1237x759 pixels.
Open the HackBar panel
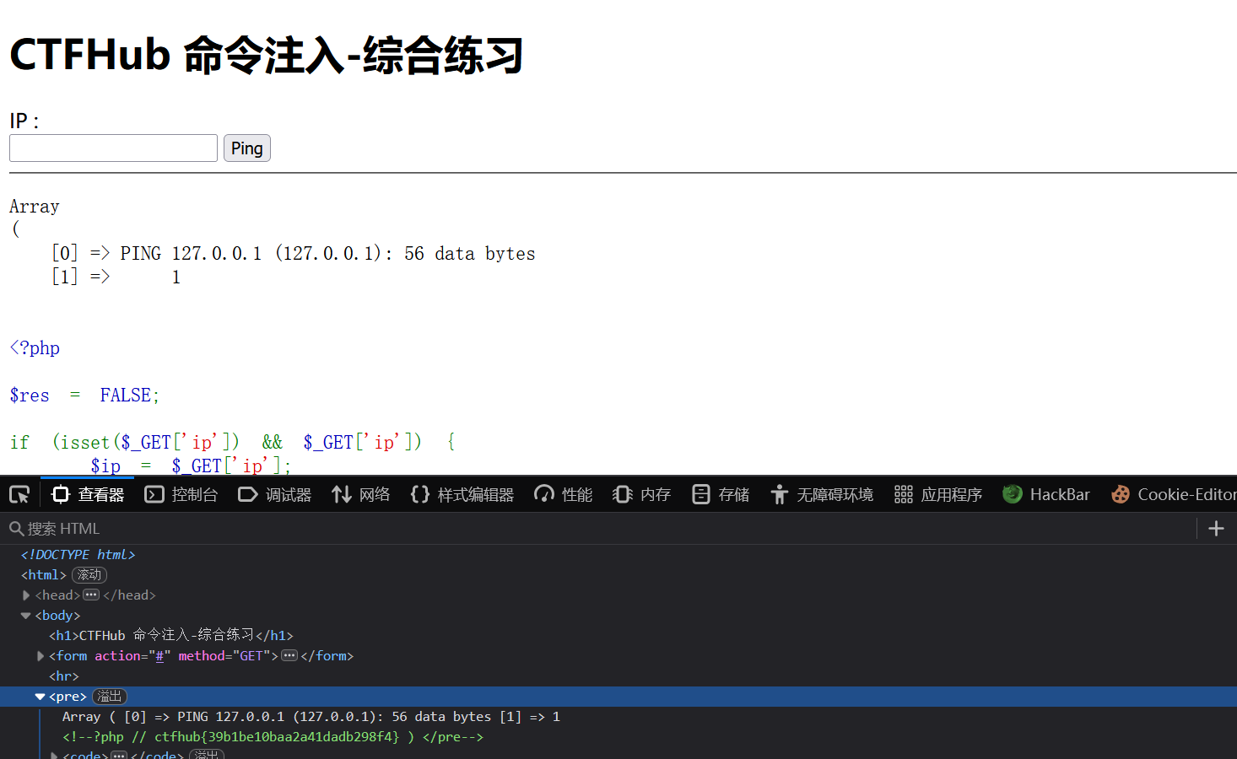pos(1046,494)
